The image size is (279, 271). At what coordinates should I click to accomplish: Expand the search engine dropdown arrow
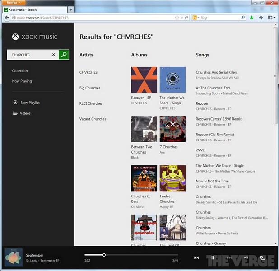[x=198, y=18]
